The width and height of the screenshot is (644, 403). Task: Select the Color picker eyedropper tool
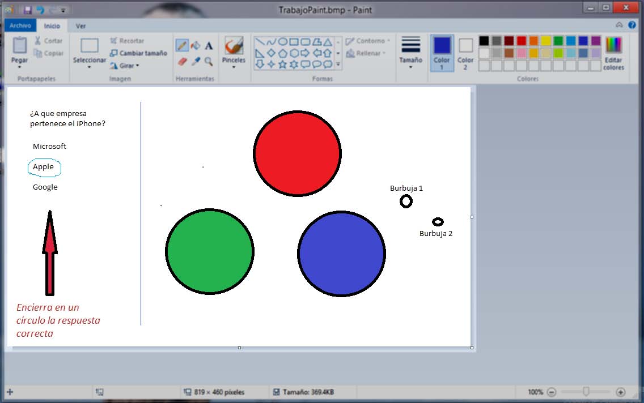coord(196,61)
